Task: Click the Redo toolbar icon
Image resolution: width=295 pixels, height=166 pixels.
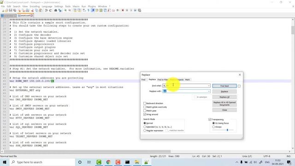Action: pyautogui.click(x=50, y=10)
